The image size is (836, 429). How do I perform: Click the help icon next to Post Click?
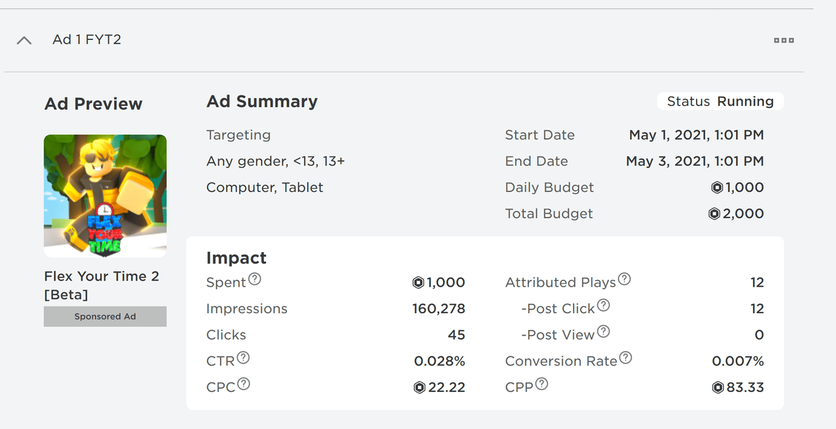point(603,305)
